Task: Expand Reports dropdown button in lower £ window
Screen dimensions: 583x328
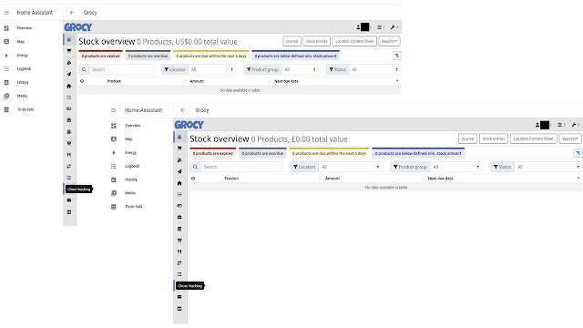Action: (x=570, y=138)
